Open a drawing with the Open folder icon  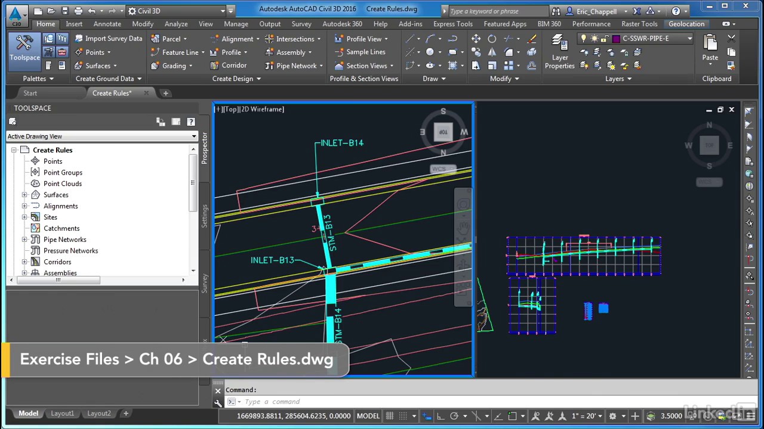[x=51, y=11]
